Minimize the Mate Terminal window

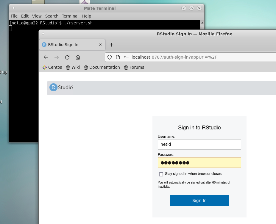click(184, 8)
